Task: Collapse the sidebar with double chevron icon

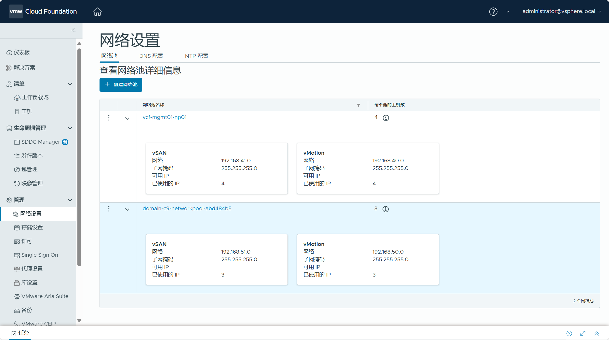Action: [73, 30]
